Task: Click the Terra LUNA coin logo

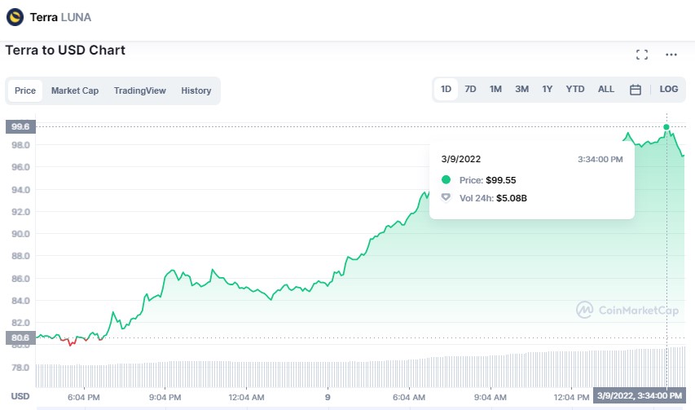Action: [x=15, y=16]
